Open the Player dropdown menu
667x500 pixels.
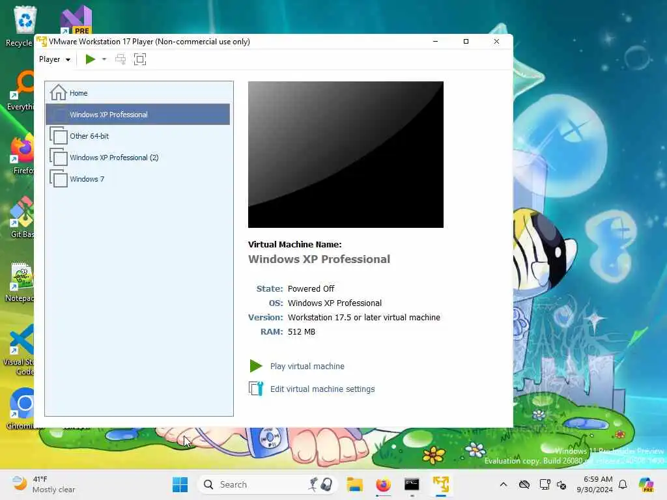coord(55,59)
